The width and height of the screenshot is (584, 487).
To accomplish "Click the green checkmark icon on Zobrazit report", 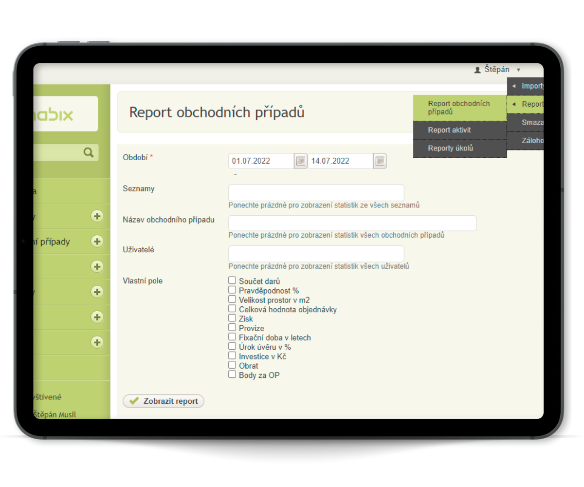I will pos(134,401).
